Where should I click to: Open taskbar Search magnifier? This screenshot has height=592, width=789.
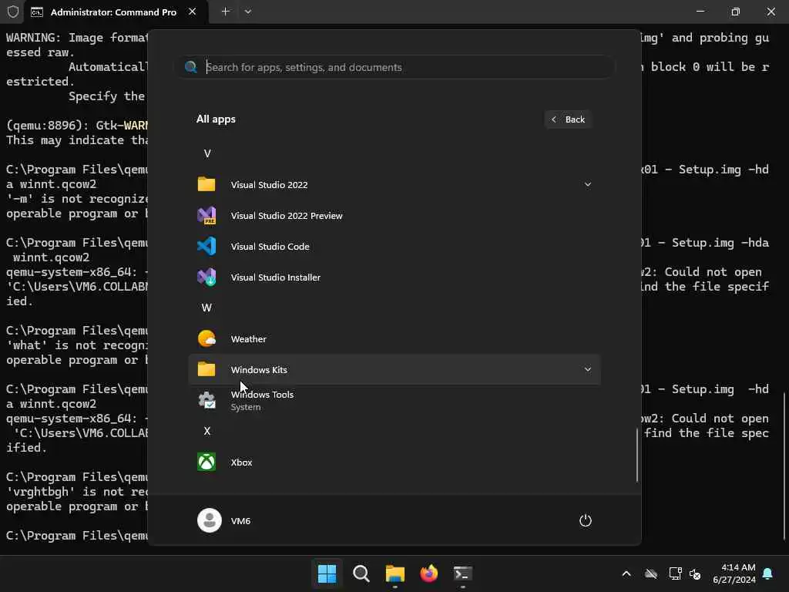click(x=361, y=573)
